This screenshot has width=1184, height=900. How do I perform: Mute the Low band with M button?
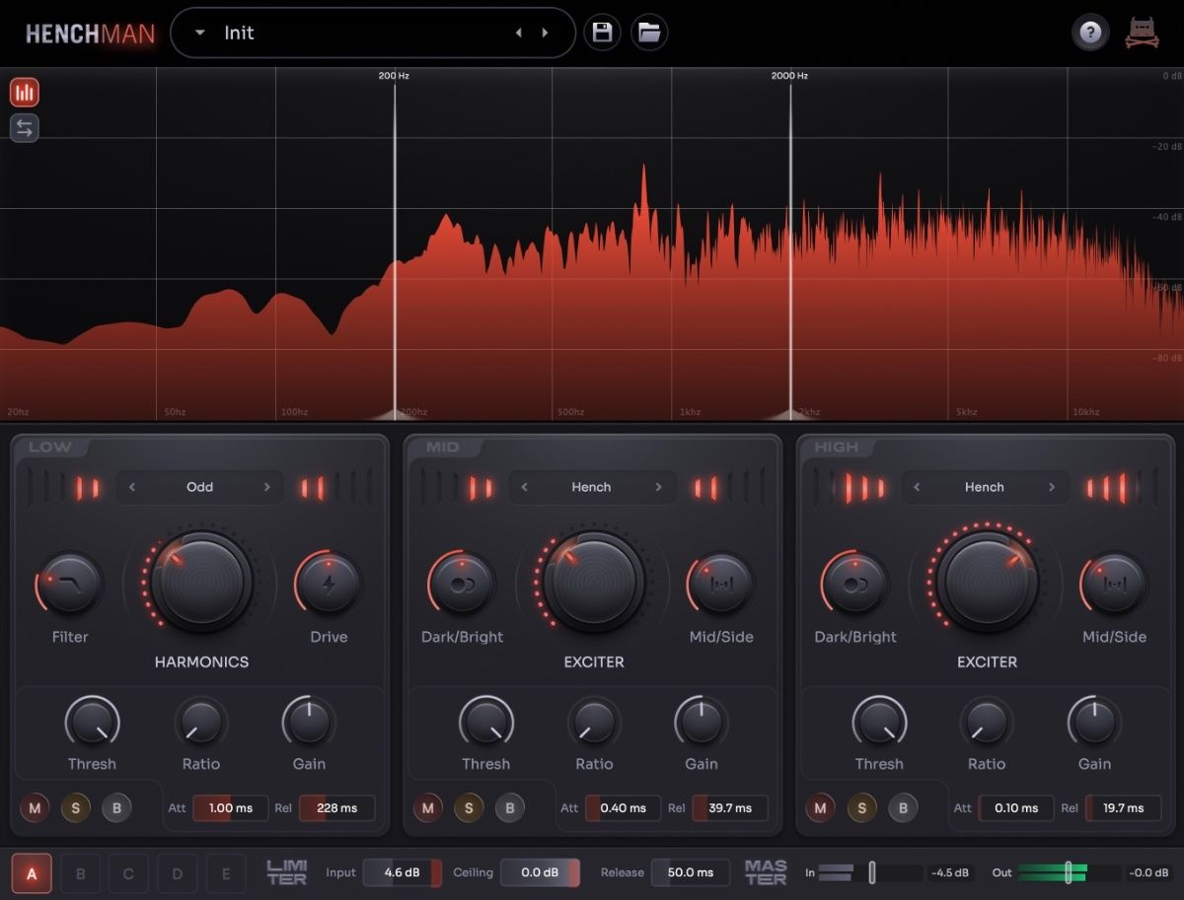pyautogui.click(x=35, y=808)
